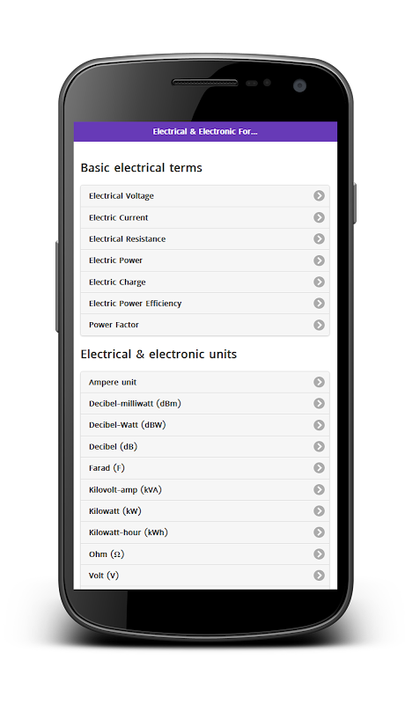Open the Farad (F) unit page
The height and width of the screenshot is (704, 405).
pos(205,468)
